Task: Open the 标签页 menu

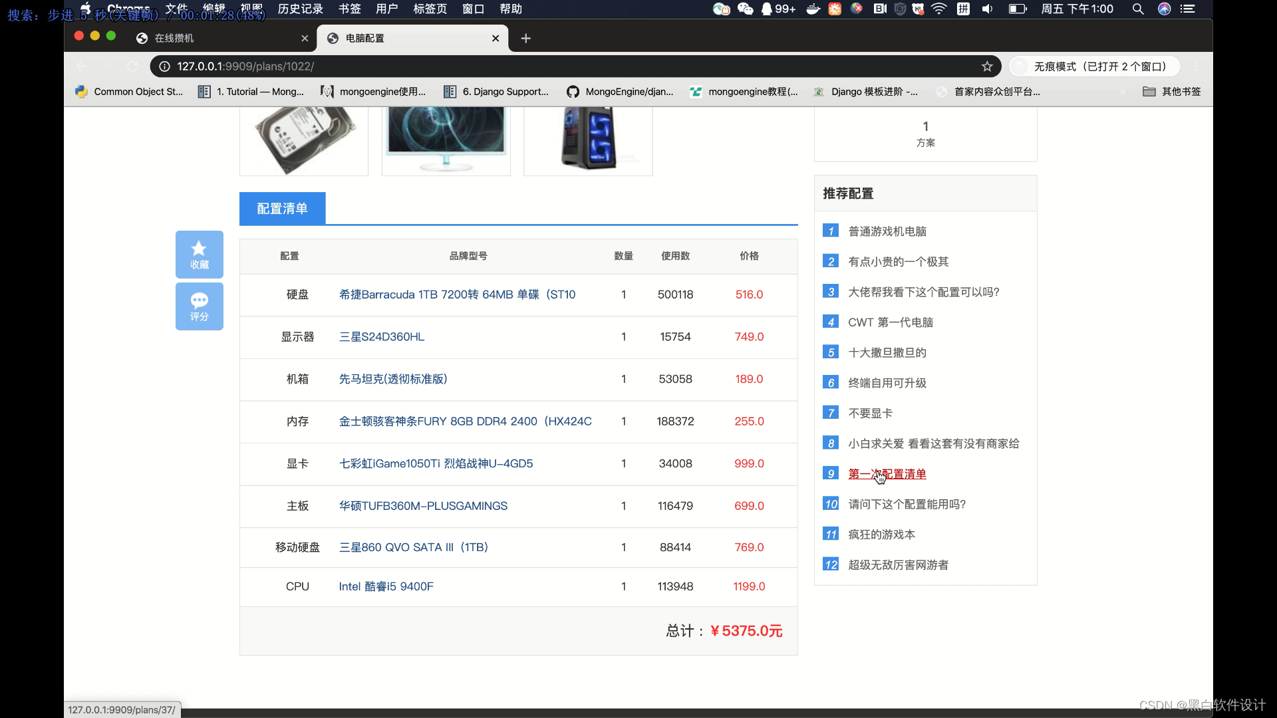Action: pos(430,9)
